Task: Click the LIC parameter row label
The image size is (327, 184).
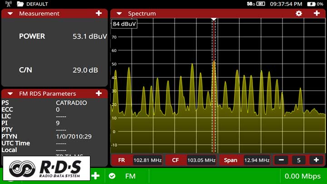Action: (x=6, y=116)
